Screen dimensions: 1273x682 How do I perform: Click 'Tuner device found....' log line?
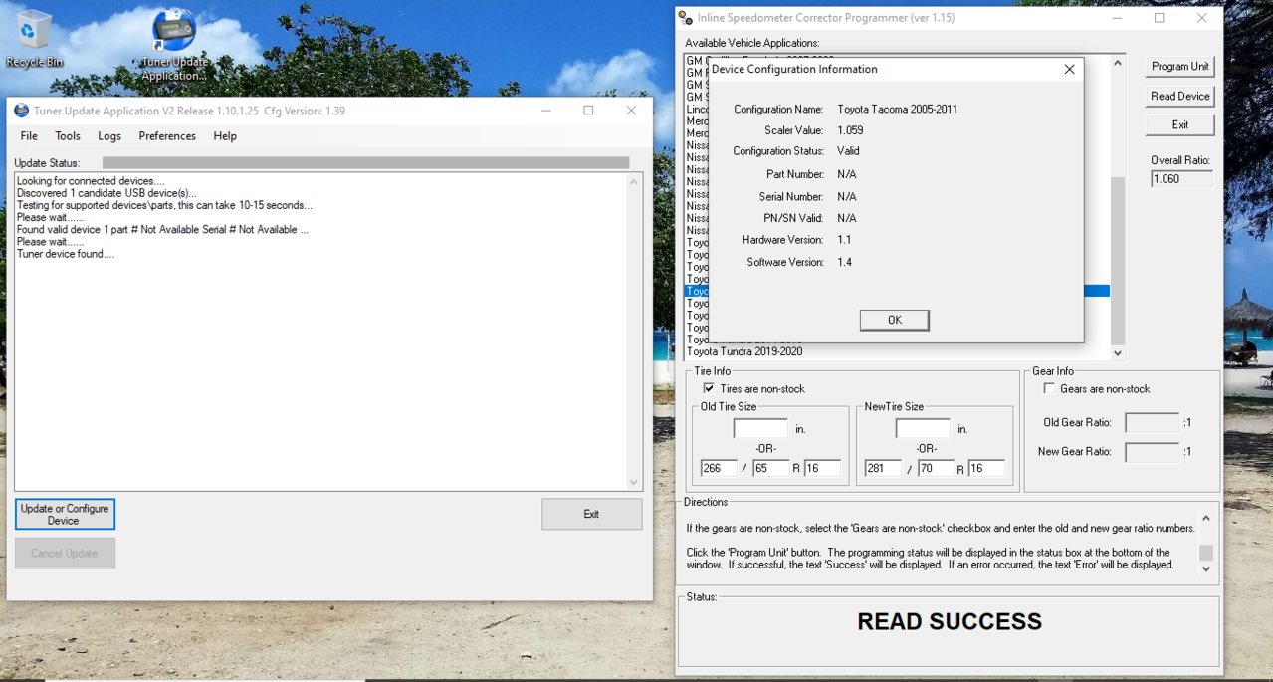[66, 254]
